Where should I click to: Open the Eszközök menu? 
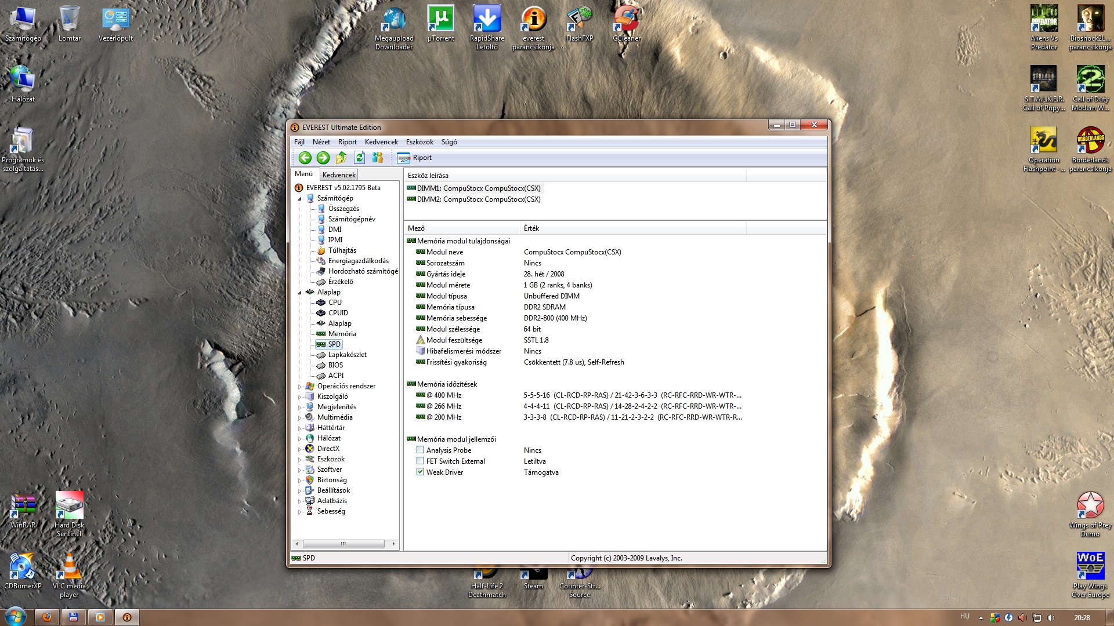click(419, 142)
